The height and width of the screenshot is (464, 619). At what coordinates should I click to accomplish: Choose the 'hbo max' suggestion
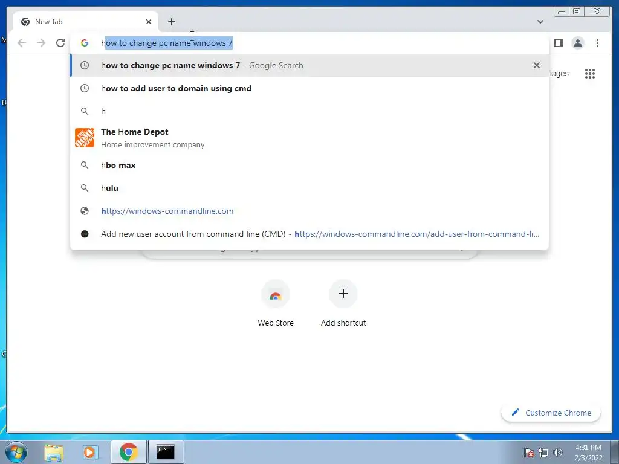pos(309,165)
